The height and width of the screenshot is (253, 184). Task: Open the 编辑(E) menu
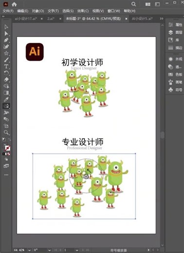[23, 11]
